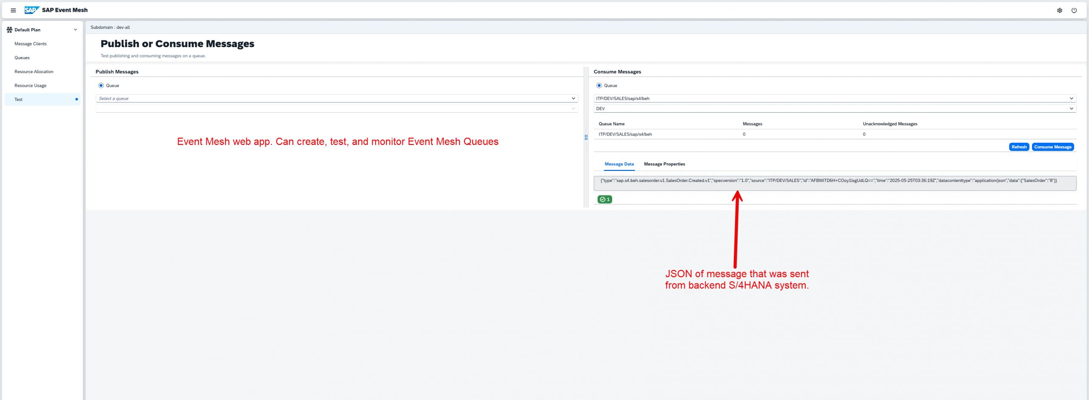Select Queue radio under Publish Messages
The image size is (1089, 400).
[101, 85]
